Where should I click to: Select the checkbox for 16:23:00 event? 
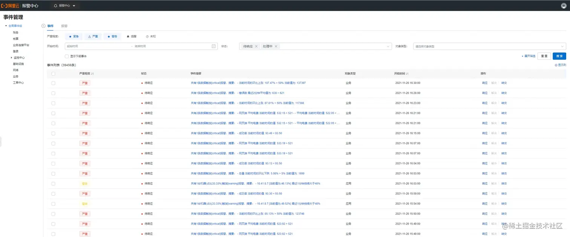tap(53, 103)
